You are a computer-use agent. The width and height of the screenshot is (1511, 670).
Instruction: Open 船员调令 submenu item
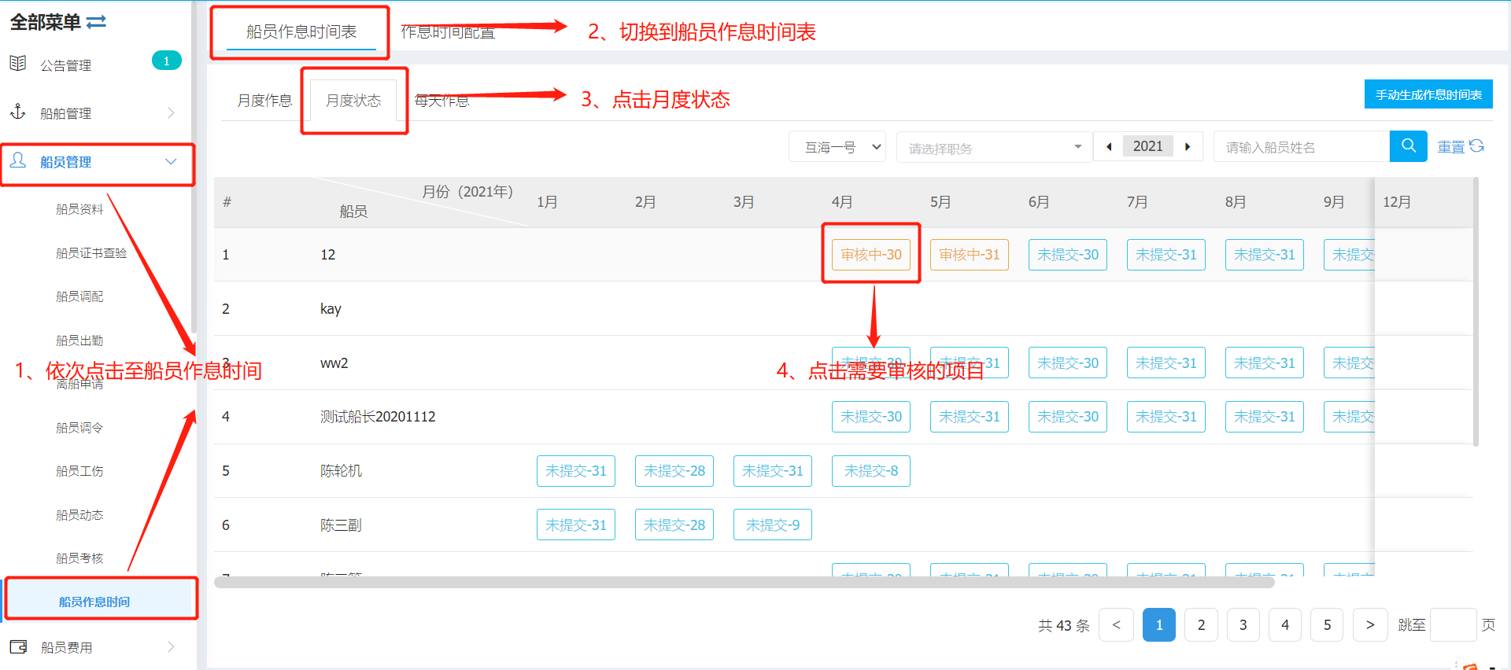[79, 427]
